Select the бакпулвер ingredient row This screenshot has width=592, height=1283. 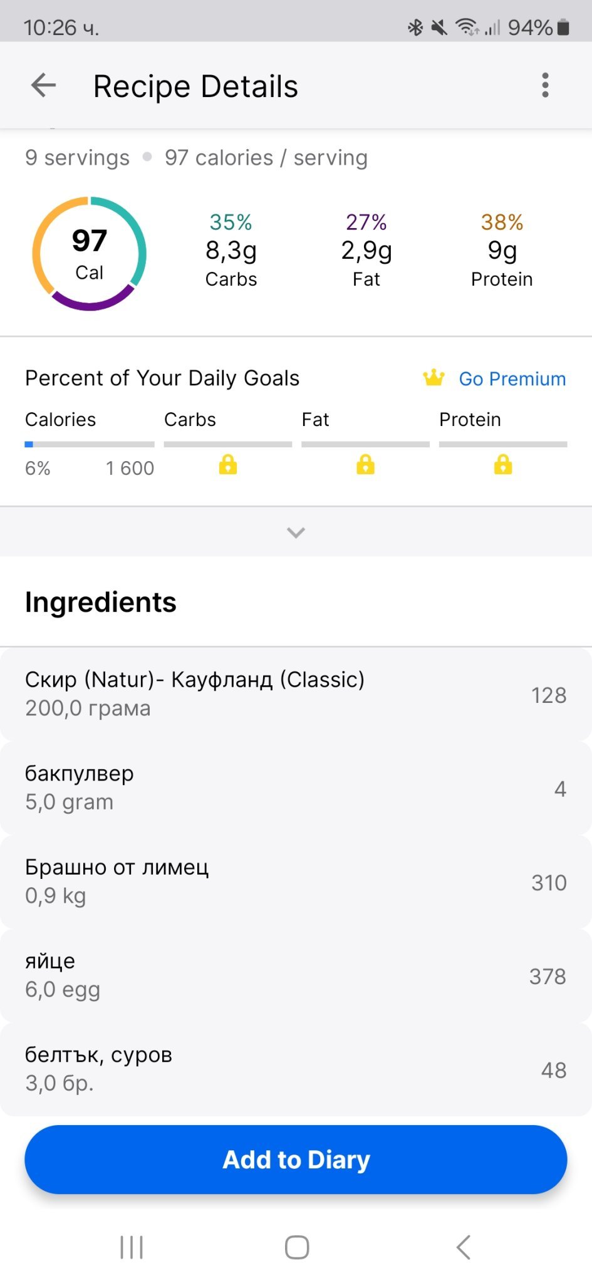[x=296, y=788]
